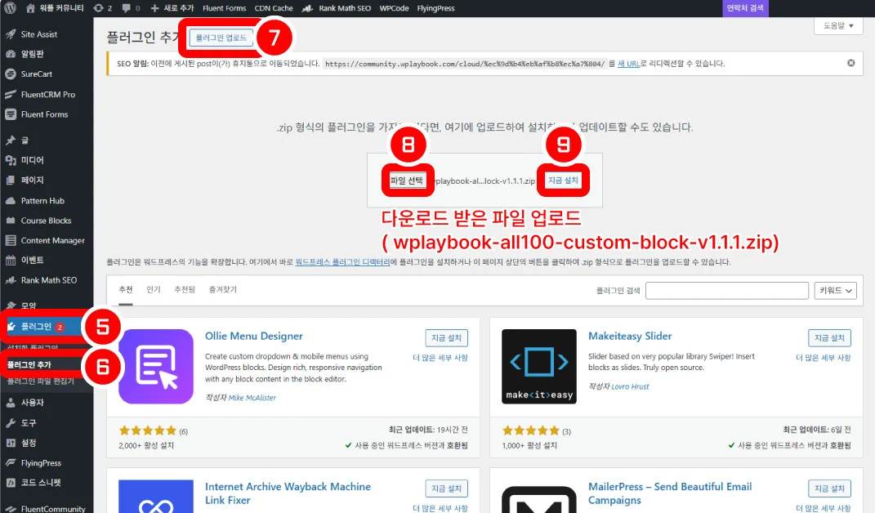Viewport: 875px width, 513px height.
Task: Open the WordPress logo menu
Action: (x=10, y=8)
